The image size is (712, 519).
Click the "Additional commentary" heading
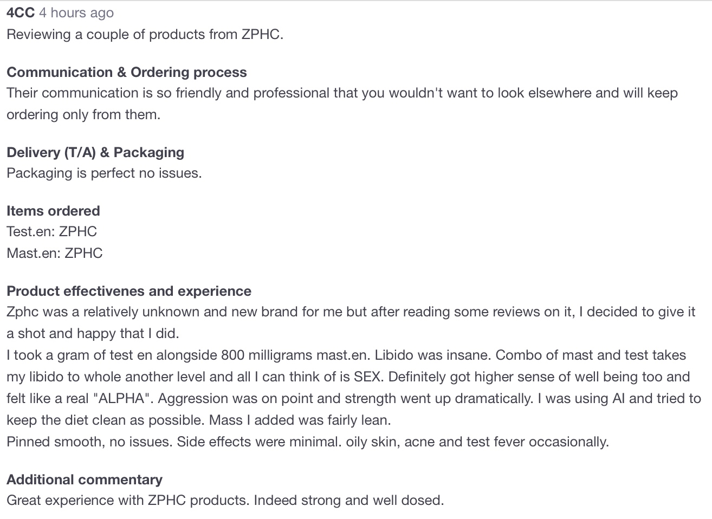pos(85,480)
